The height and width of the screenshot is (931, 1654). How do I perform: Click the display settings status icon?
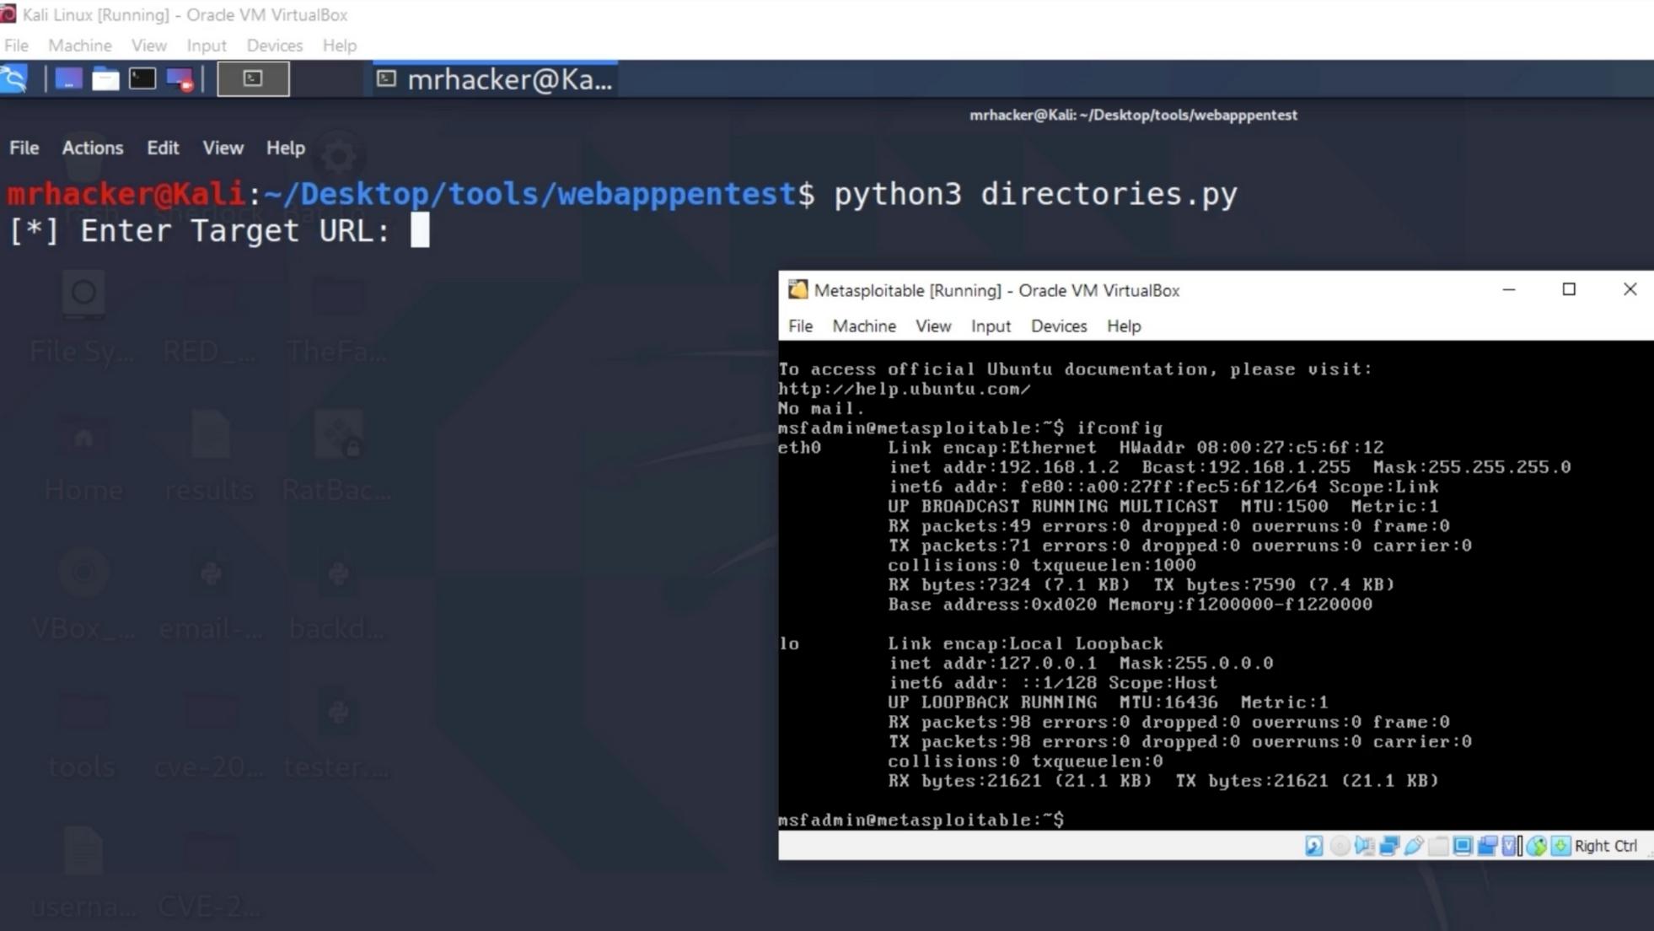[1463, 846]
